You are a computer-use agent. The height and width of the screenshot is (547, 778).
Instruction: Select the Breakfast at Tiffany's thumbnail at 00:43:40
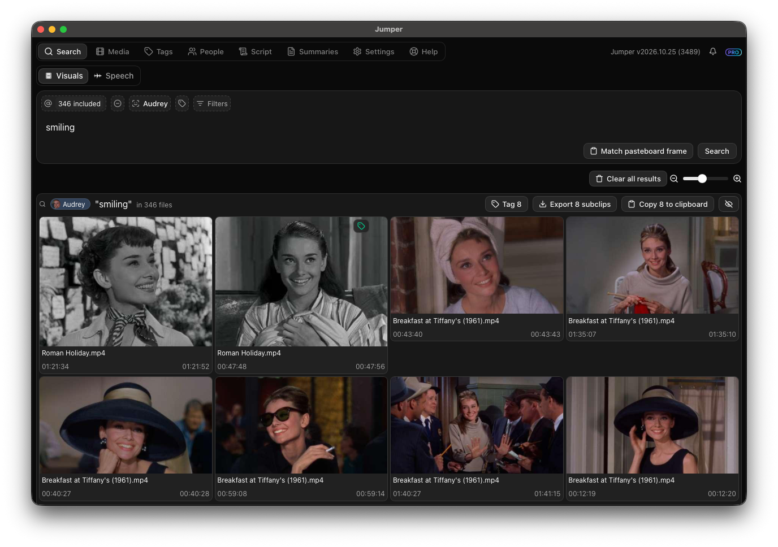[477, 266]
